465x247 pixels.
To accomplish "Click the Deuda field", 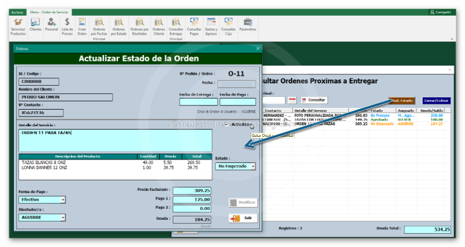I will click(192, 220).
